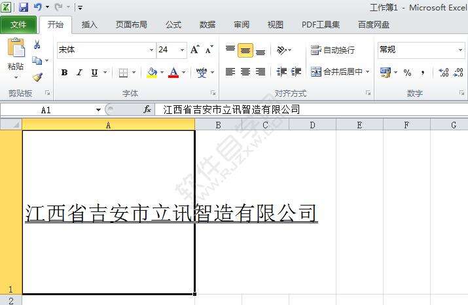Open the font size 24 dropdown
Viewport: 468px width, 305px height.
point(182,50)
